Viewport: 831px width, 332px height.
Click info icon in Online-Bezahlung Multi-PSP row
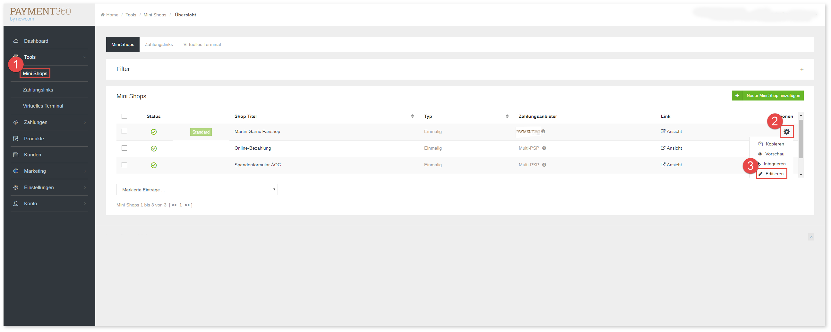click(544, 148)
